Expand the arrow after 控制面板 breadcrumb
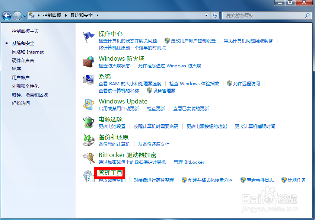 [66, 16]
